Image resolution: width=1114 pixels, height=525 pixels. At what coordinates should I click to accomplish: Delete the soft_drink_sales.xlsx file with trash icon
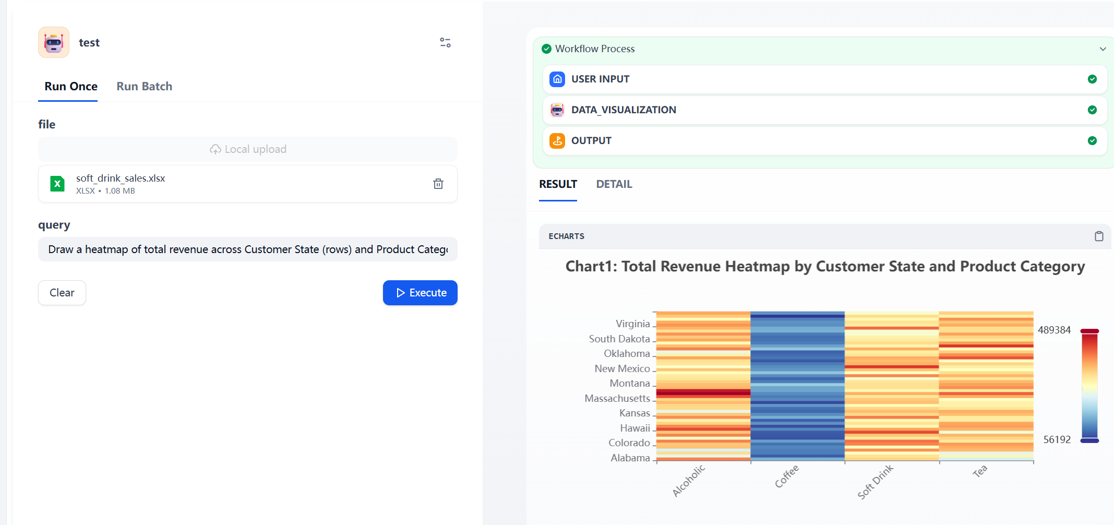tap(438, 184)
